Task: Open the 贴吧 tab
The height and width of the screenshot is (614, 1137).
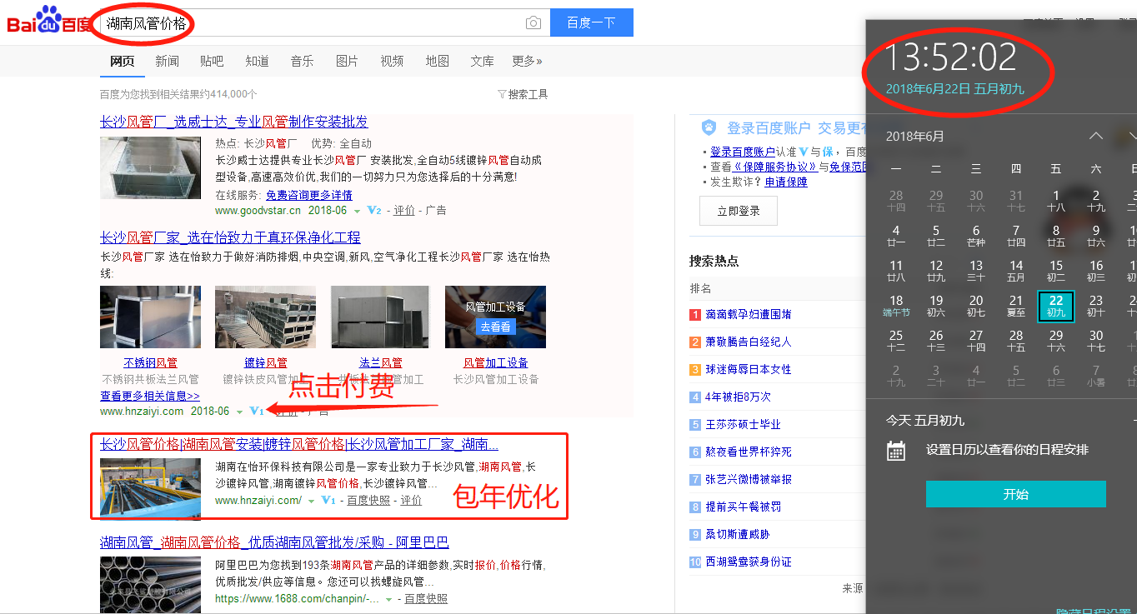Action: click(212, 61)
